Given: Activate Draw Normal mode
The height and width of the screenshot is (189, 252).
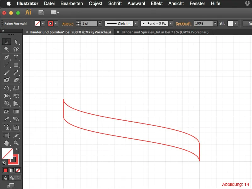Looking at the screenshot, I should tap(5, 178).
